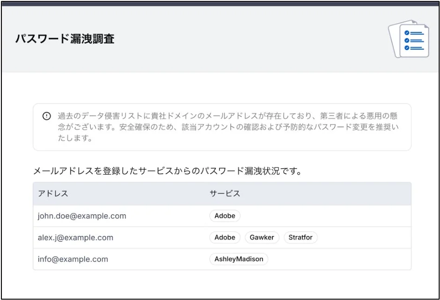Image resolution: width=440 pixels, height=300 pixels.
Task: Select the Adobe badge for john.doe@example.com
Action: coord(224,216)
